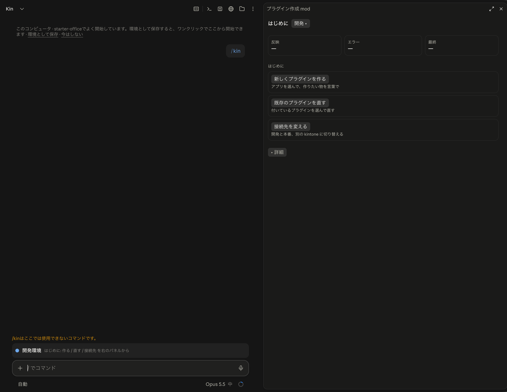Click the plus attach icon in input
The width and height of the screenshot is (507, 392).
click(x=20, y=368)
